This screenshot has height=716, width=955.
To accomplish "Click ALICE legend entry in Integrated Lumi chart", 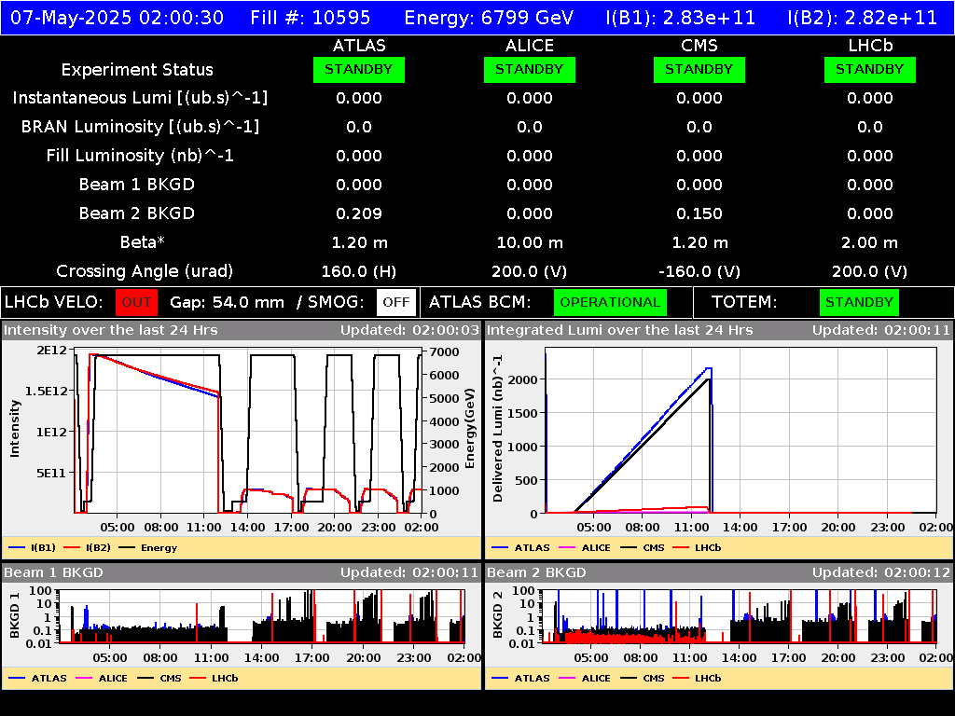I will point(585,547).
